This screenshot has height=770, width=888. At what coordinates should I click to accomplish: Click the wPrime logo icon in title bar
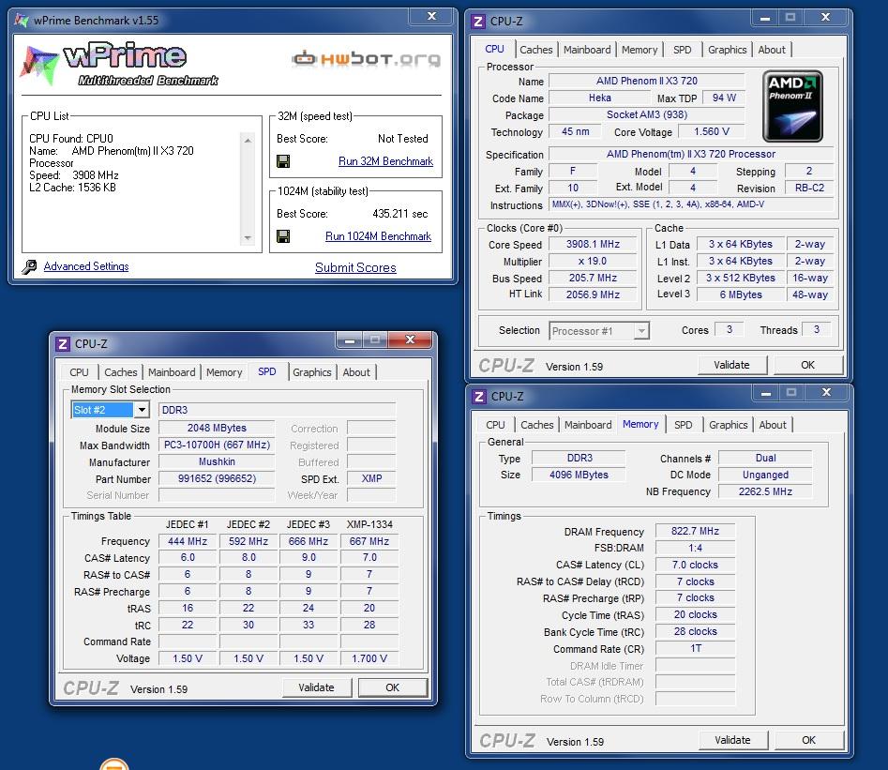(22, 21)
